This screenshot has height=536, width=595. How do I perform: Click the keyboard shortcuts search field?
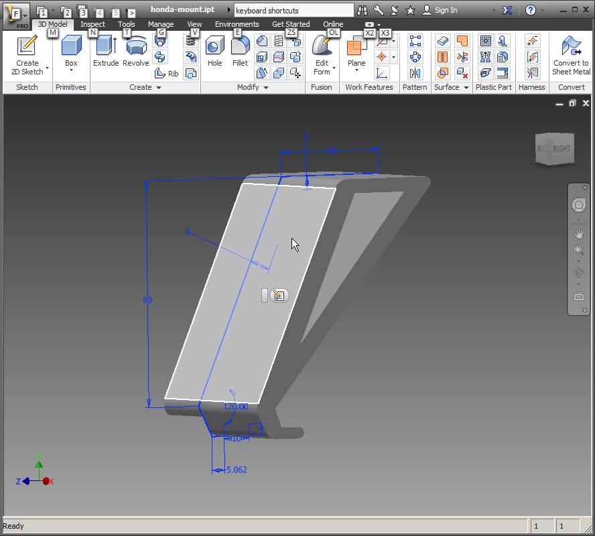(293, 10)
